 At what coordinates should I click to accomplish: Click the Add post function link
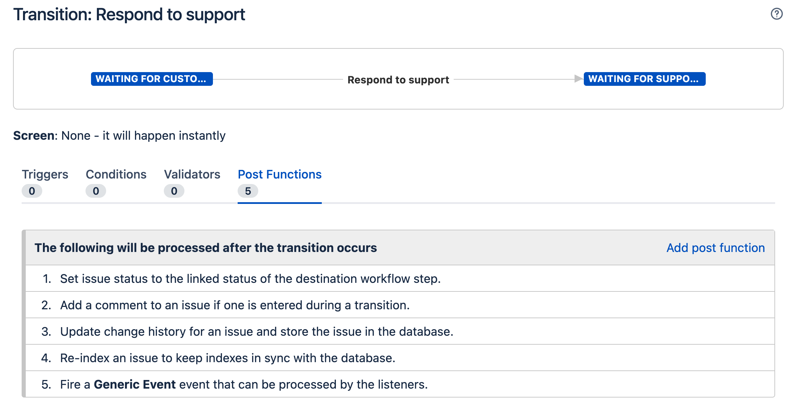[x=715, y=248]
